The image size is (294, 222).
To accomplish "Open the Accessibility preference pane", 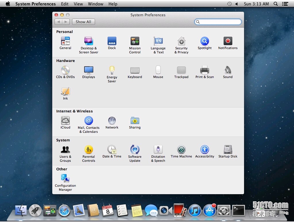I will (204, 151).
